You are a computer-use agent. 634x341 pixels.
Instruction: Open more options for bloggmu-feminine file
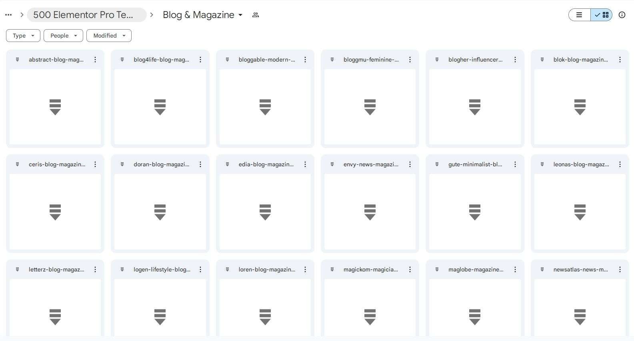pos(410,60)
